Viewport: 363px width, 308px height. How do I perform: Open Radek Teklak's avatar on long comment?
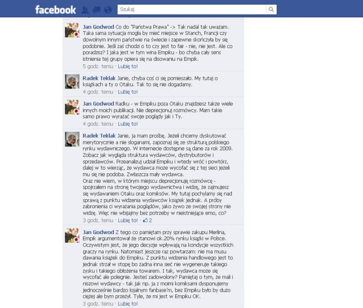point(72,139)
